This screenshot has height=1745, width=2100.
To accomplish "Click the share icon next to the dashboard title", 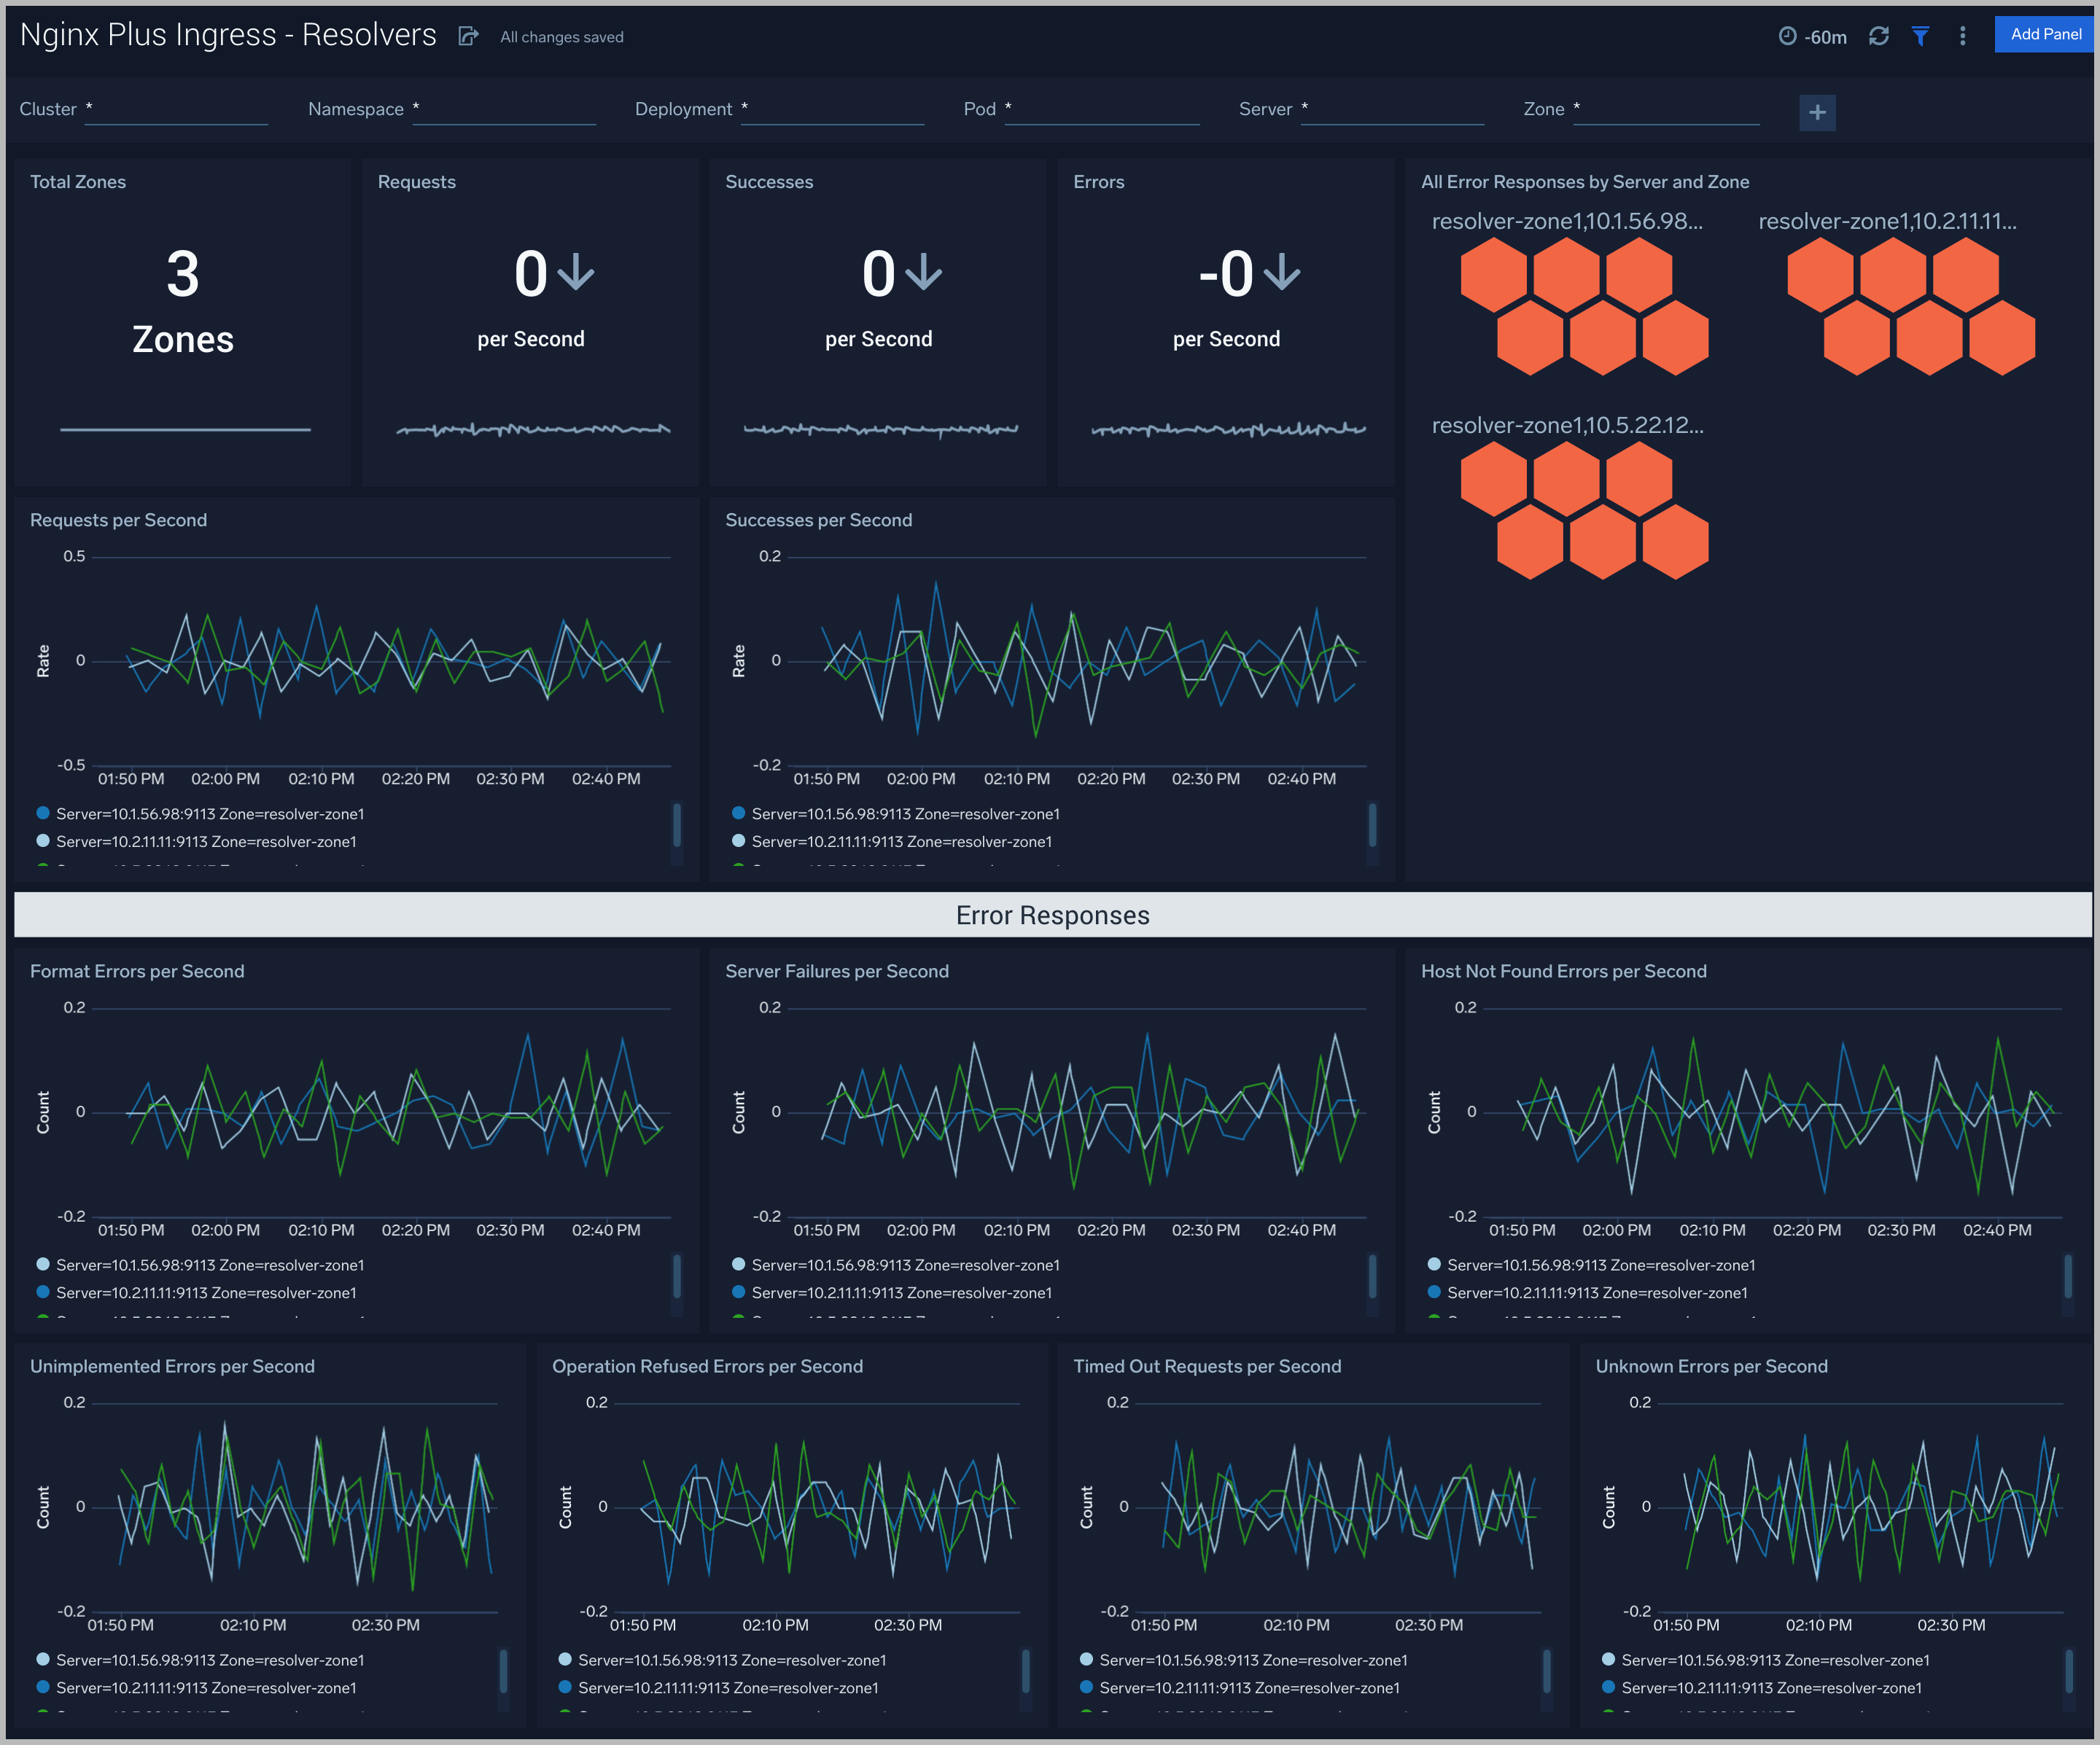I will [468, 35].
